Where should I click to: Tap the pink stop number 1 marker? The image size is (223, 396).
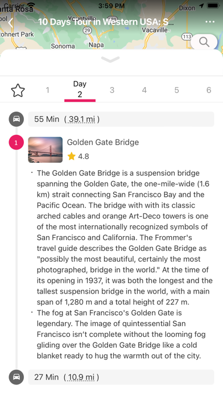pos(16,142)
